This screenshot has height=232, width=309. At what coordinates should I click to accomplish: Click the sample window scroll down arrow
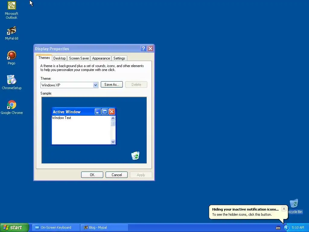click(x=113, y=142)
